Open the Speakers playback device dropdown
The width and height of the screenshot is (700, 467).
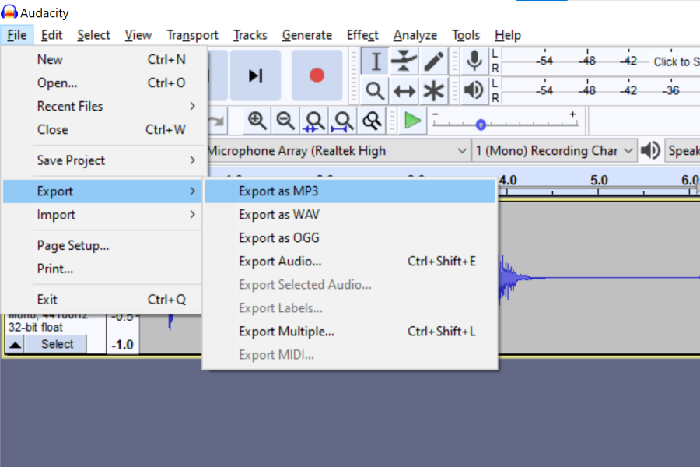click(683, 150)
